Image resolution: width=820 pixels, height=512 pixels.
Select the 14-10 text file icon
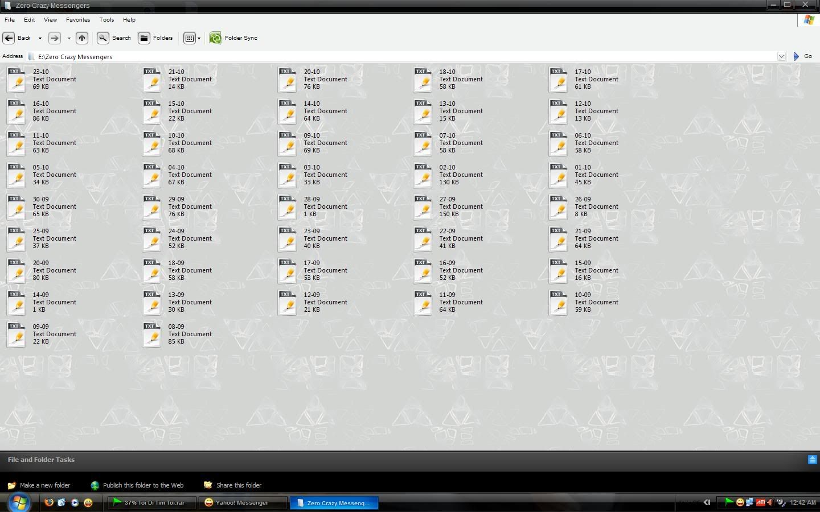pos(287,112)
